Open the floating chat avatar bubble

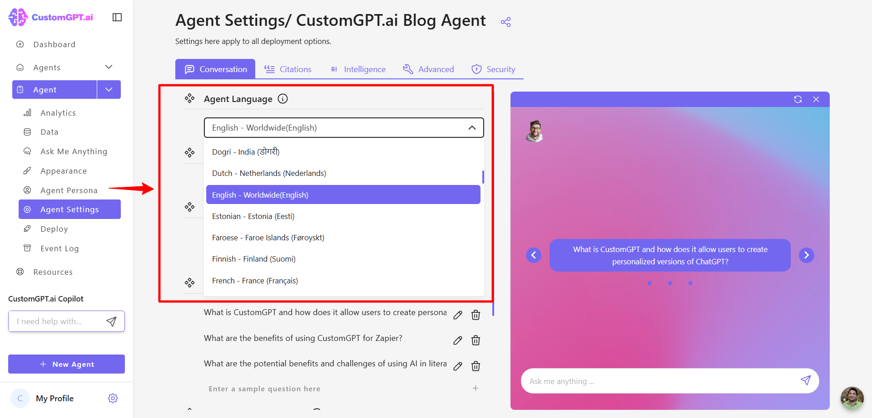tap(852, 398)
